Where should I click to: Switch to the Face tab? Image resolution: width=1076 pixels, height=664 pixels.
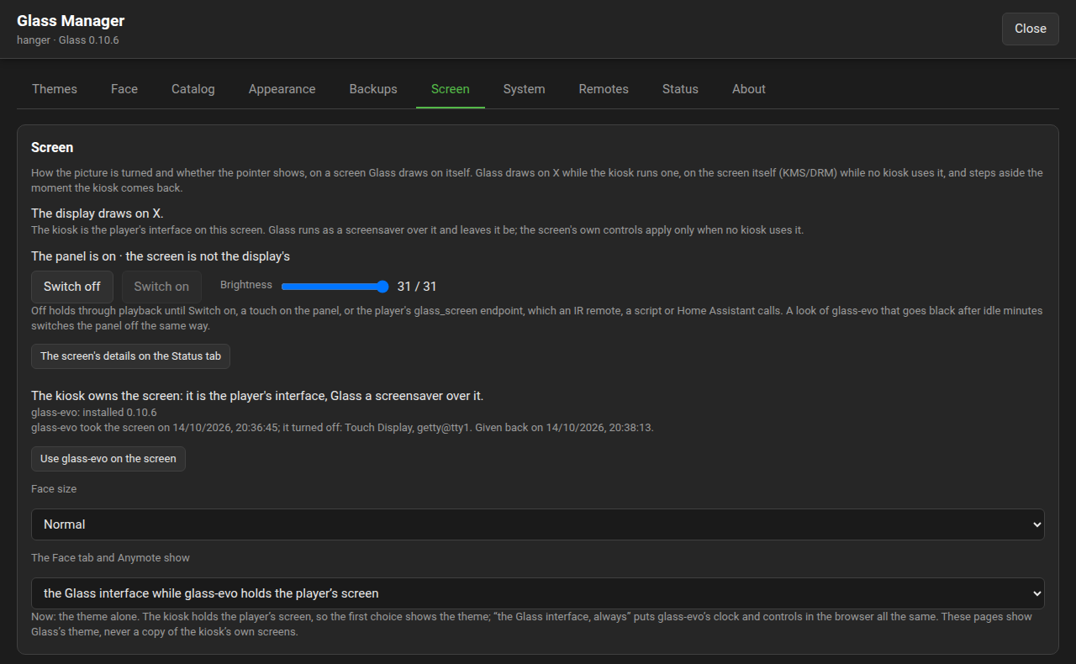click(x=124, y=89)
